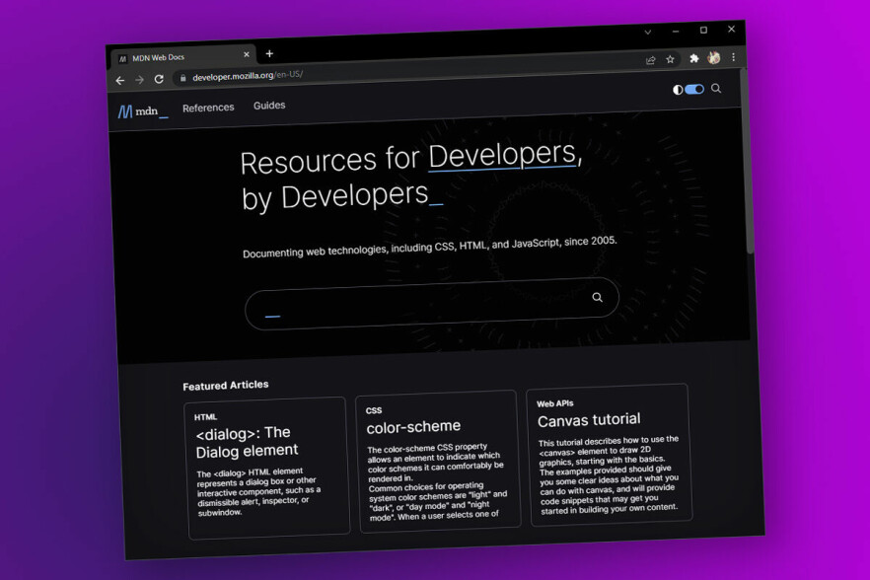Click the half-circle theme contrast icon
Image resolution: width=870 pixels, height=580 pixels.
(678, 90)
